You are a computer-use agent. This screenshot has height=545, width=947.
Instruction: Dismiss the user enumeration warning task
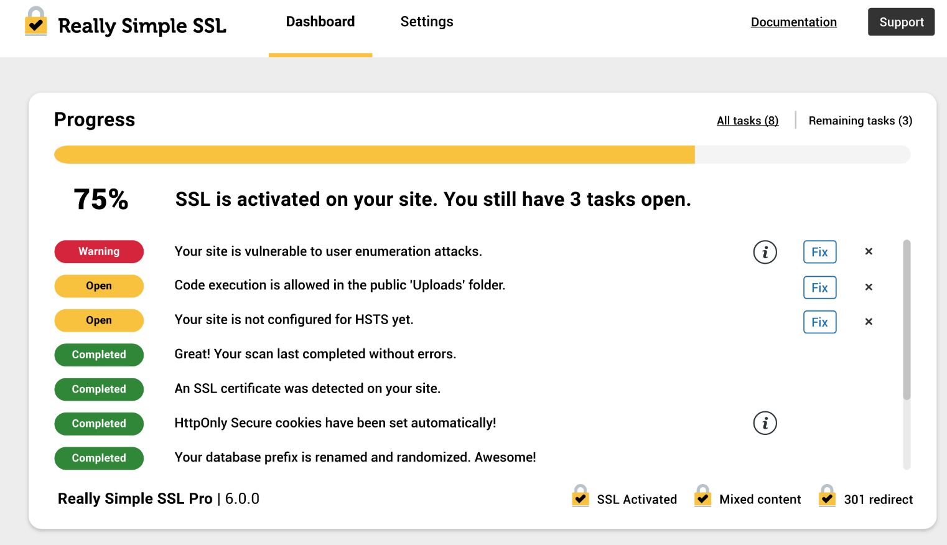point(869,251)
